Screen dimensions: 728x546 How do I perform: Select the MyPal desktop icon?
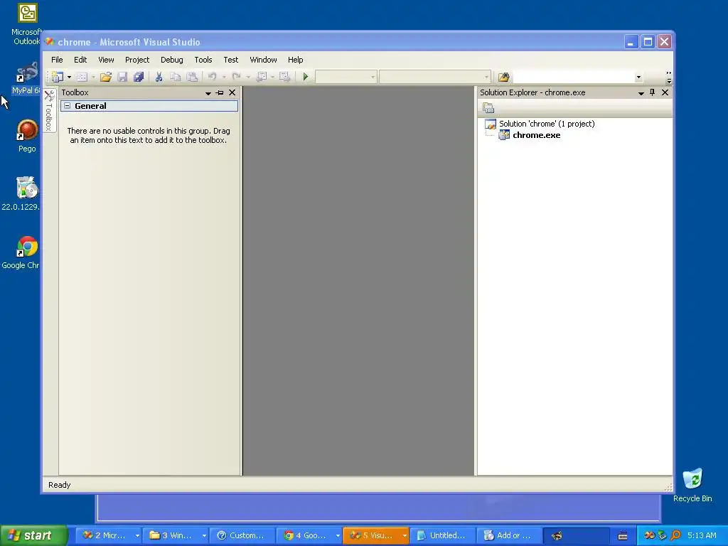[x=25, y=78]
